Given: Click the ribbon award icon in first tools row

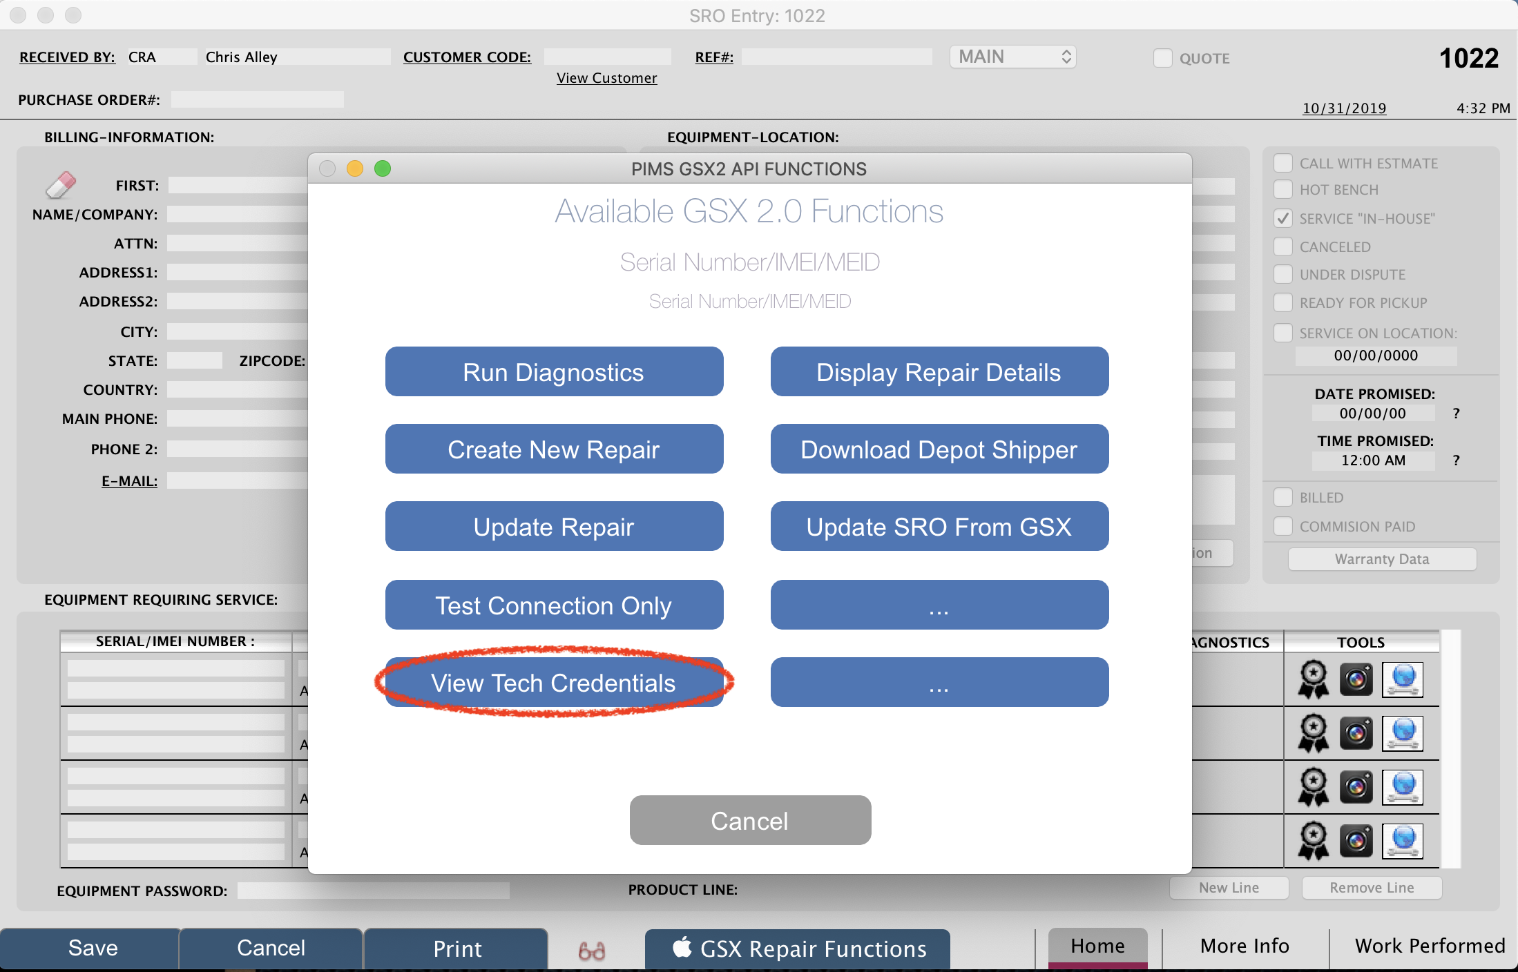Looking at the screenshot, I should coord(1313,679).
